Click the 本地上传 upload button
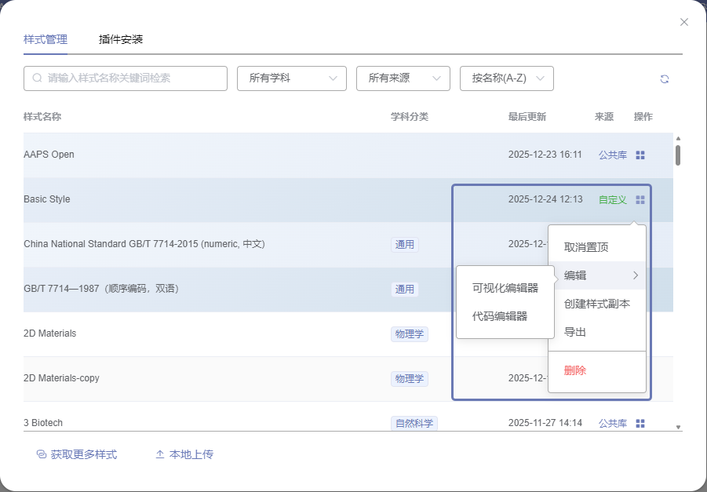 [184, 454]
